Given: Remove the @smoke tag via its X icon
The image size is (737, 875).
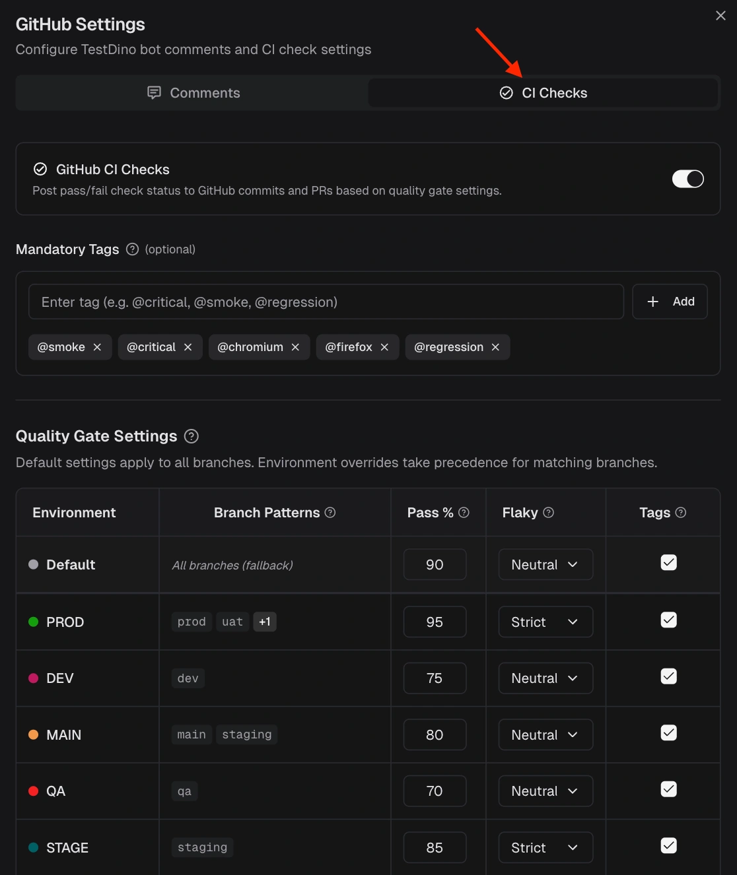Looking at the screenshot, I should pyautogui.click(x=97, y=346).
